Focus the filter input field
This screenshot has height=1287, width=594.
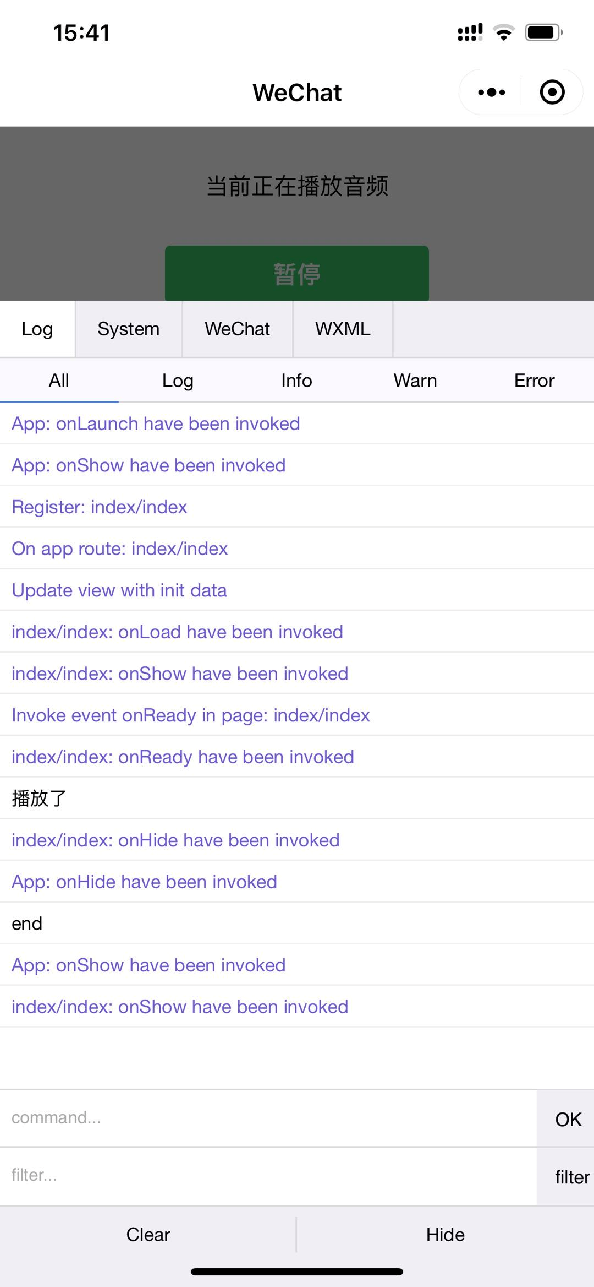[268, 1176]
